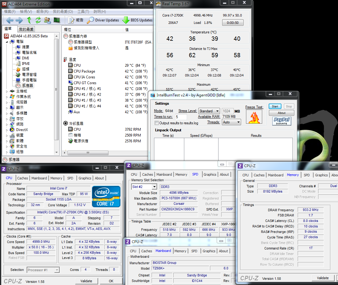Click AIDA64 green monitor graph icon
Viewport: 338px width, 285px height.
tap(57, 20)
